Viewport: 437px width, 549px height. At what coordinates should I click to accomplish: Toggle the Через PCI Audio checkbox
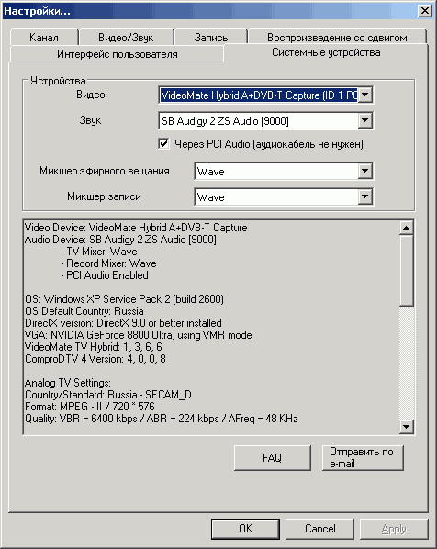(x=163, y=143)
